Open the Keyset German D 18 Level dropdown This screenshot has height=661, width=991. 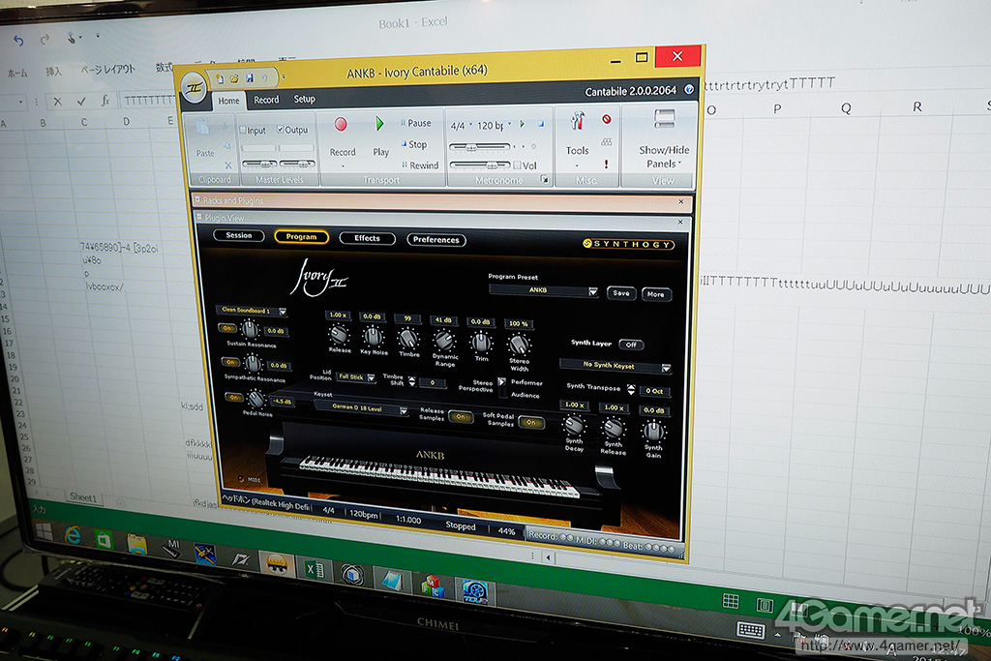pos(362,408)
